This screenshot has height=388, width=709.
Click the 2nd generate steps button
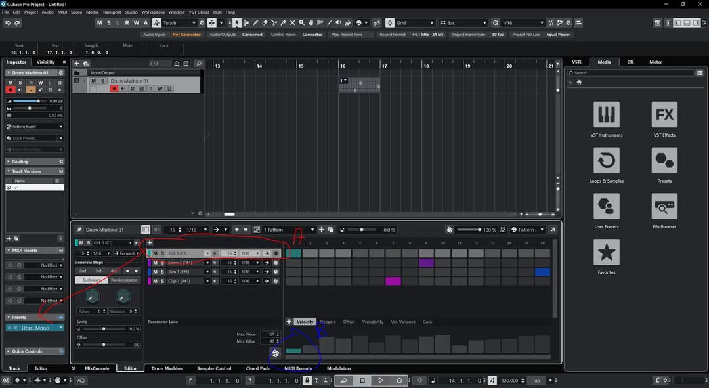(83, 271)
